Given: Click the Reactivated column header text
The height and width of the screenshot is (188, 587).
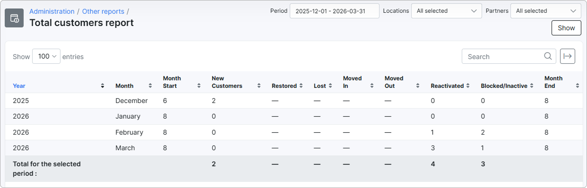Looking at the screenshot, I should [x=447, y=86].
